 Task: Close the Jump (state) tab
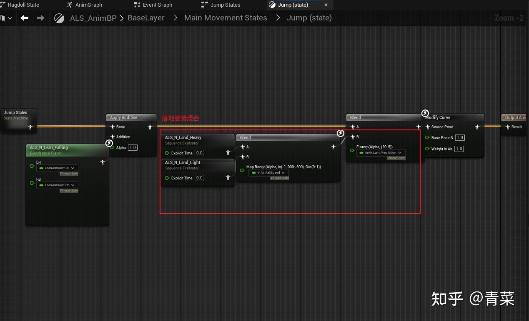coord(326,5)
